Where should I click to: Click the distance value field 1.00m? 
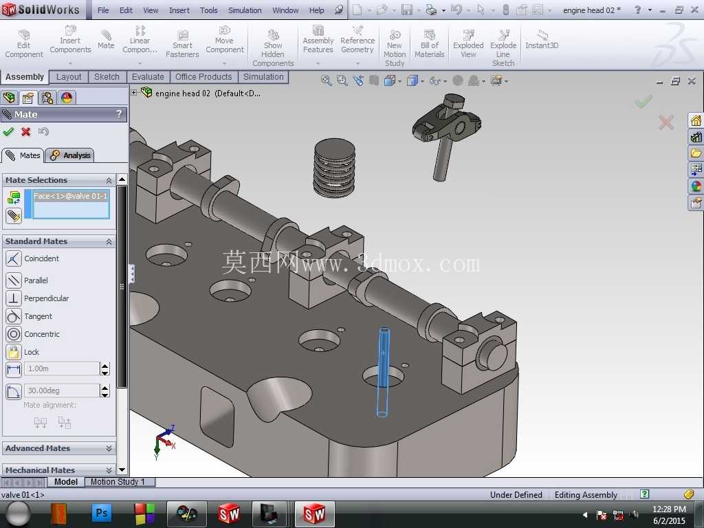tap(61, 368)
